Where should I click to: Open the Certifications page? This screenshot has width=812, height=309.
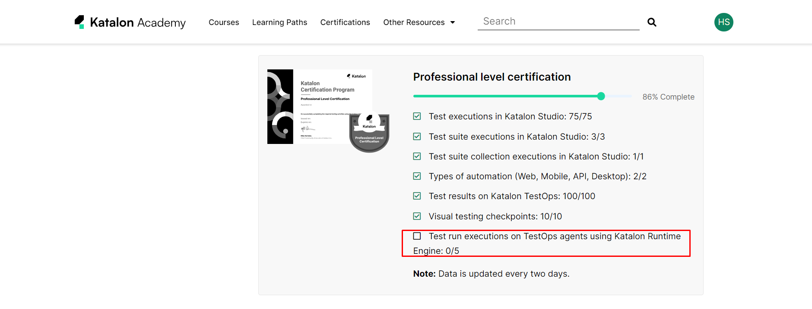[345, 22]
